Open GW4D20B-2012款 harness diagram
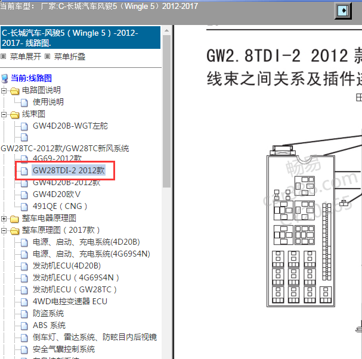Screen dimensions: 362x359 point(66,183)
